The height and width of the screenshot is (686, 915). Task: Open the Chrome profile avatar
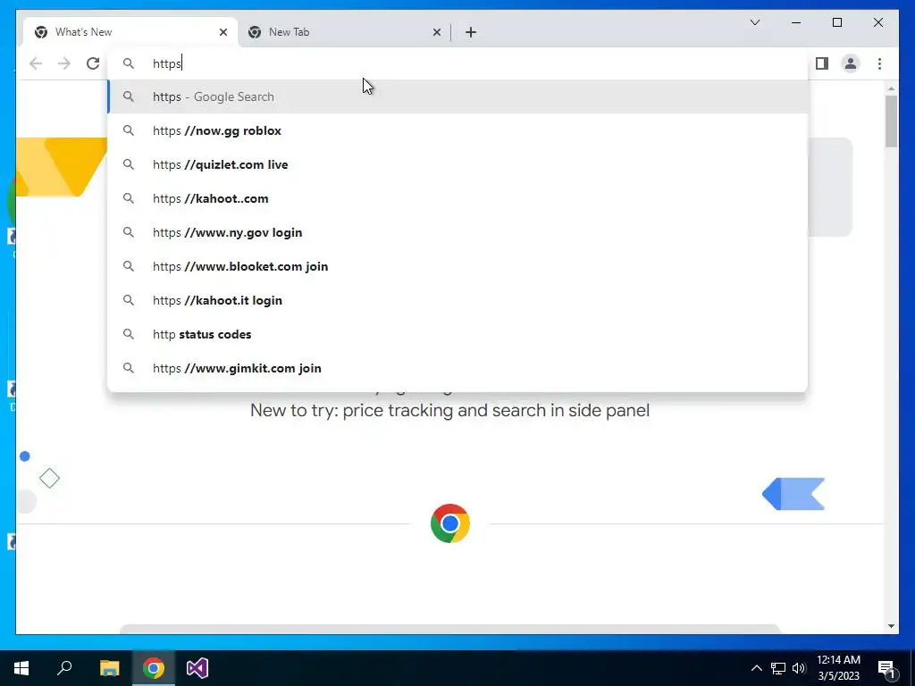[851, 63]
